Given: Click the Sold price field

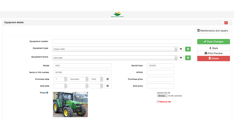Looking at the screenshot, I should point(160,86).
